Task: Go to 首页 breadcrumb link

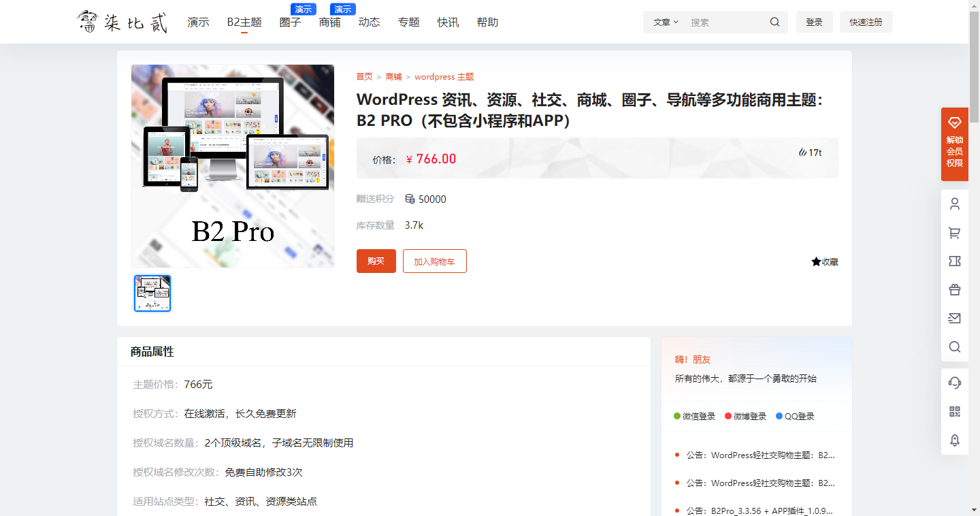Action: click(x=365, y=77)
